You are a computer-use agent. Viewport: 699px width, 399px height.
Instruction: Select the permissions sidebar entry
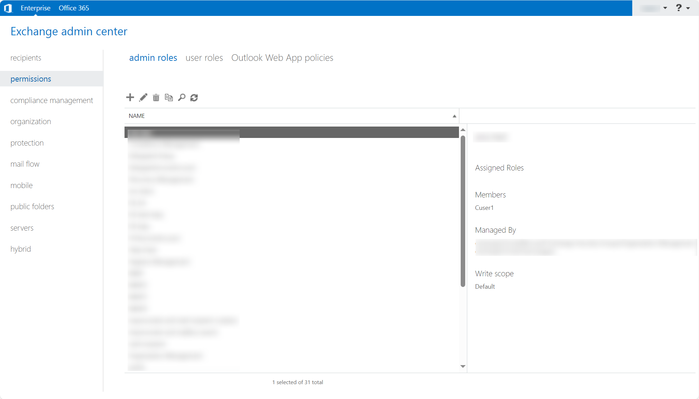31,79
